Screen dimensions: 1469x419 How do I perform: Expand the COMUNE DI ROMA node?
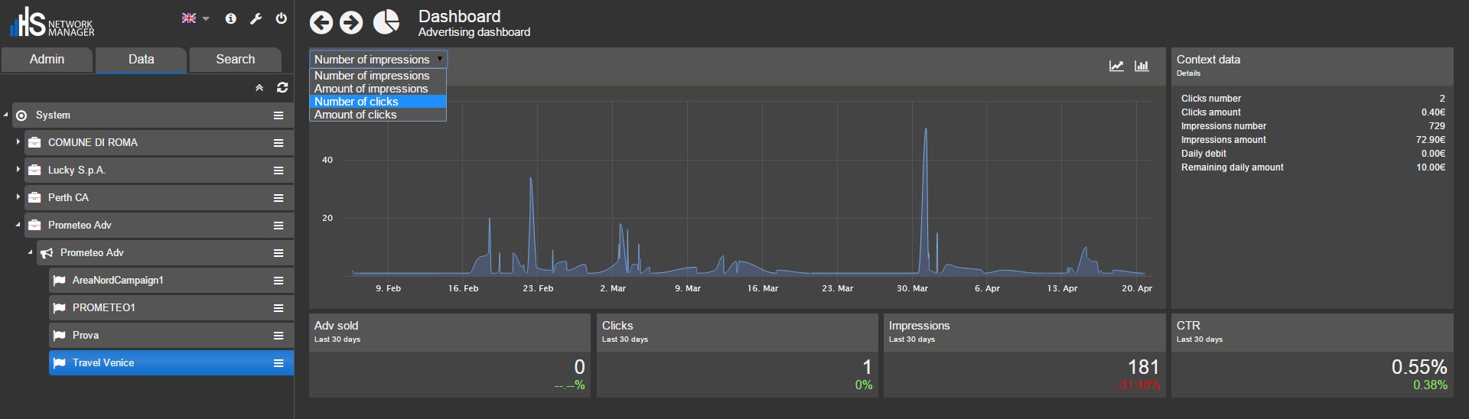coord(18,142)
